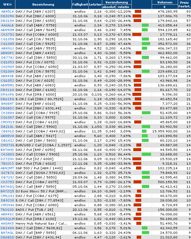Image resolution: width=191 pixels, height=239 pixels.
Task: Open WKN link DB310H
Action: 7,21
